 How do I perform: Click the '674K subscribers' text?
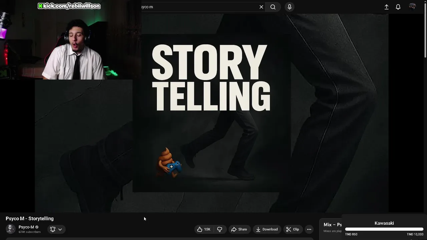(30, 232)
